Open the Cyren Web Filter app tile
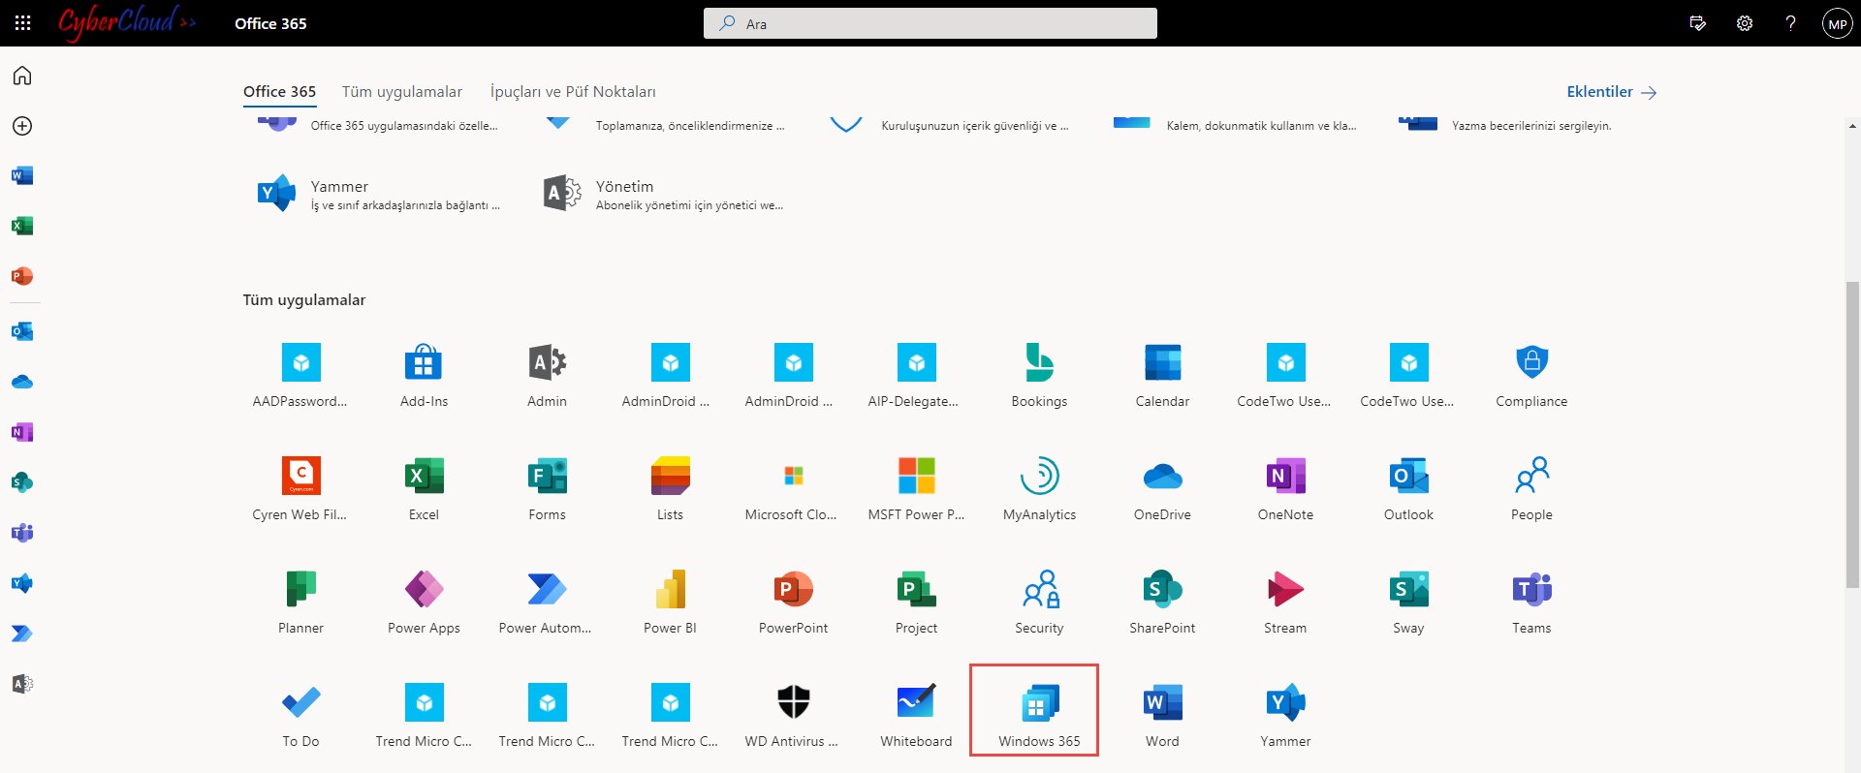The height and width of the screenshot is (773, 1861). point(300,489)
